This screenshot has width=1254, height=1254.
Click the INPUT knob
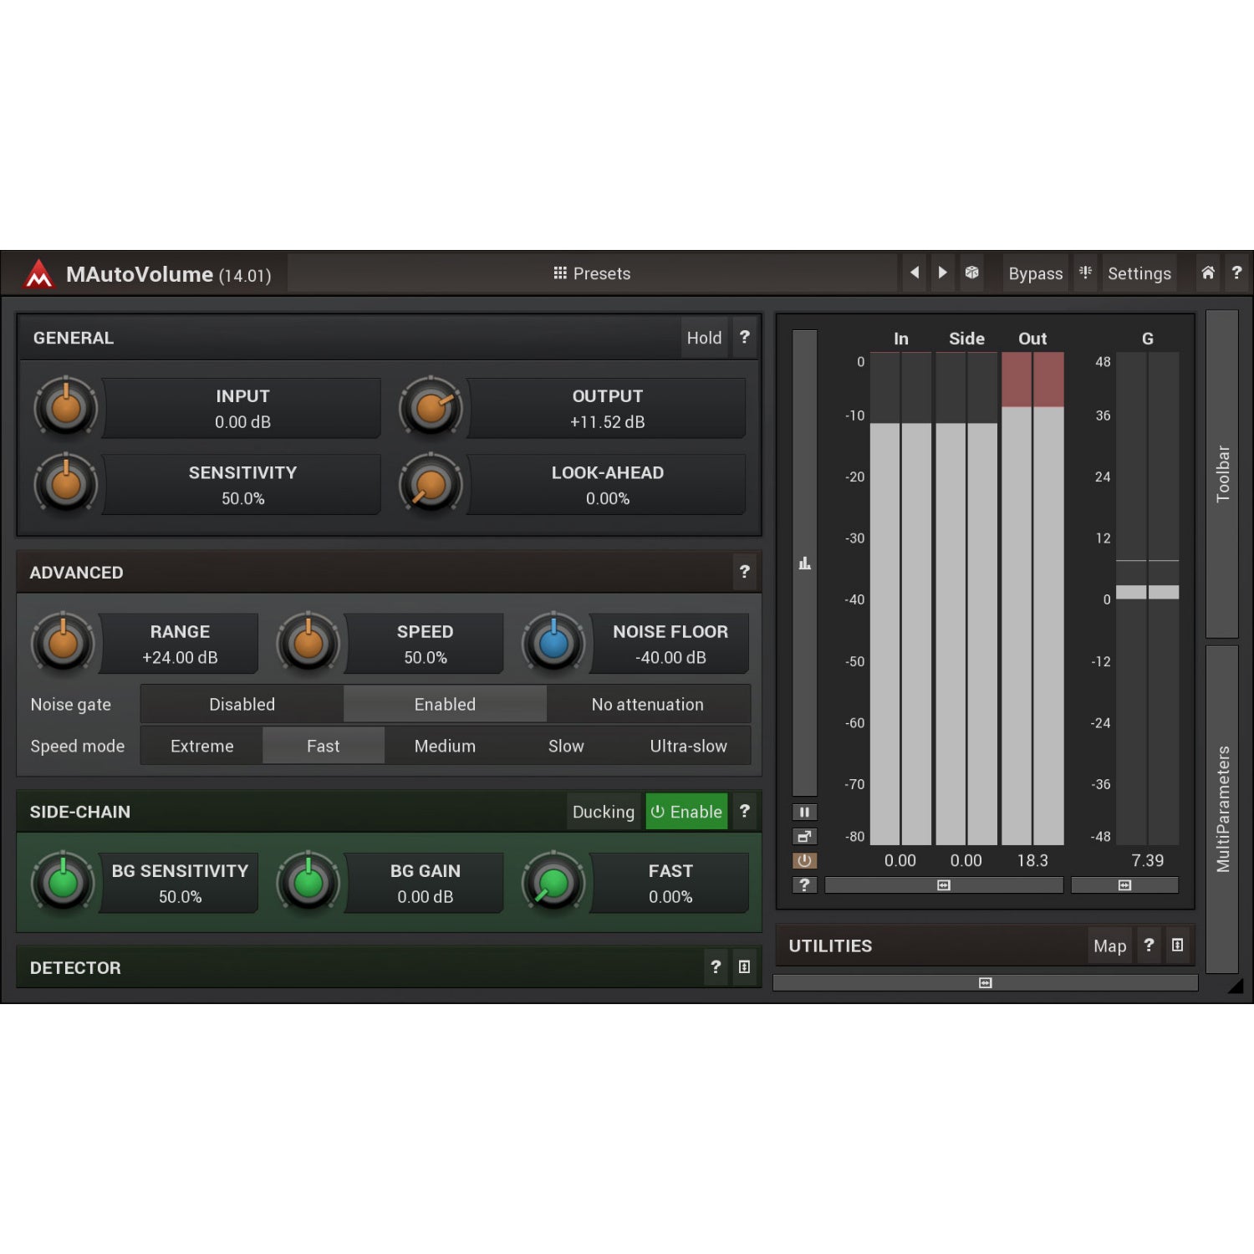coord(66,408)
